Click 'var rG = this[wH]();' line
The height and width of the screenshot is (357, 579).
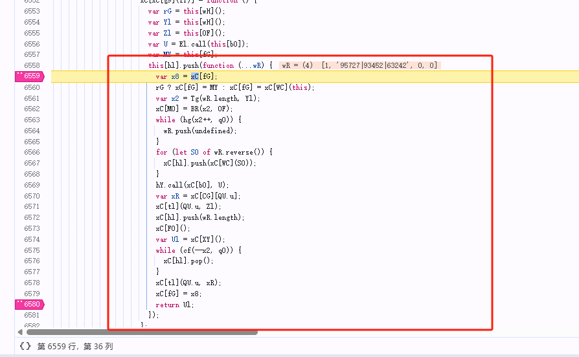pos(187,12)
